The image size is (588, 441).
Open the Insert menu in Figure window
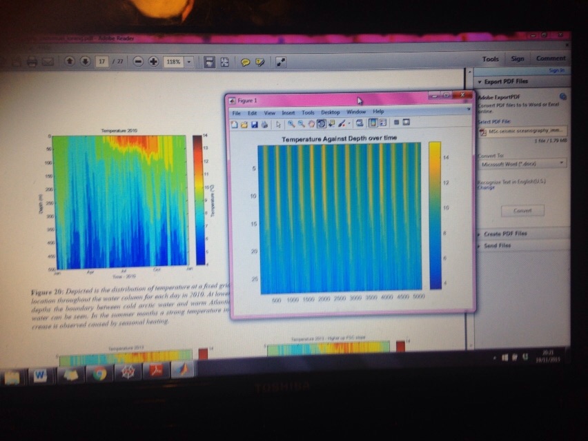288,112
